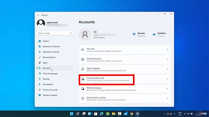
Task: Open Access work or school row
Action: click(125, 99)
